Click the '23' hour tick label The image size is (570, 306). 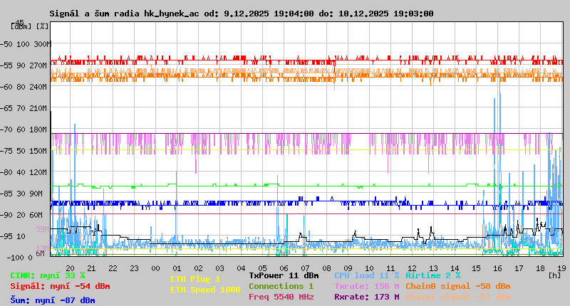[135, 268]
